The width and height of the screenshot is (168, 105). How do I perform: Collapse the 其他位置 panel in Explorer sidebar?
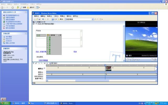coord(26,34)
